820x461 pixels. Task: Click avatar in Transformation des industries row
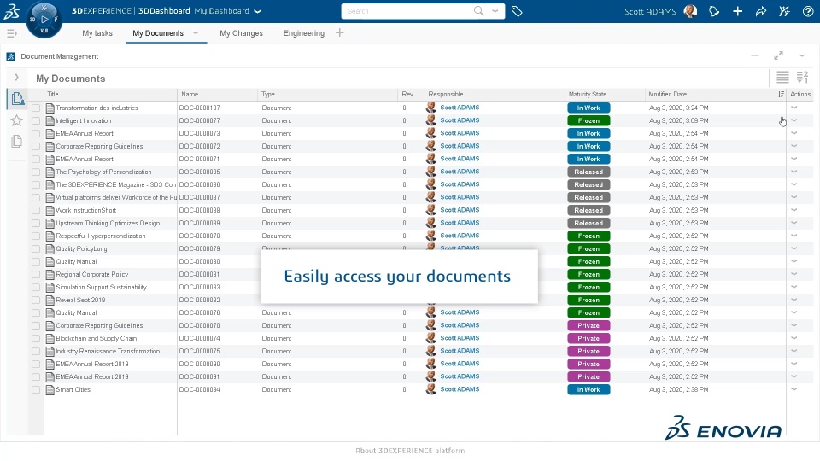pos(430,108)
